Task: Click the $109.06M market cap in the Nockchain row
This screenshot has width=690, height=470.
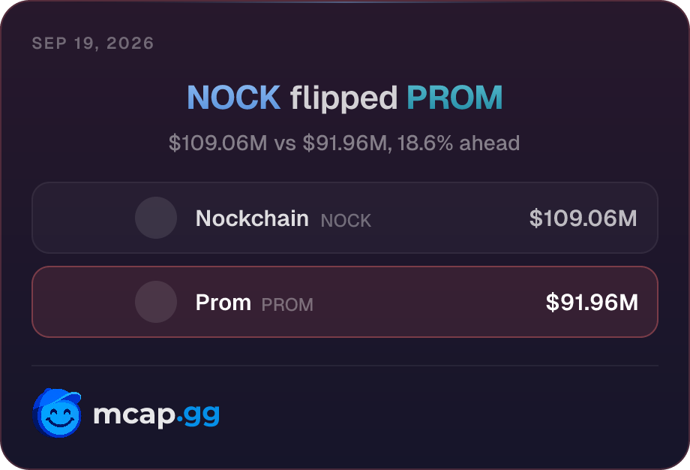Action: pos(583,218)
